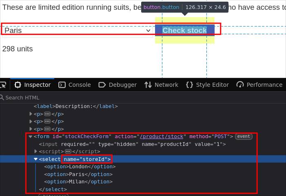Switch to the Performance tab
Screen dimensions: 286x196
[259, 85]
